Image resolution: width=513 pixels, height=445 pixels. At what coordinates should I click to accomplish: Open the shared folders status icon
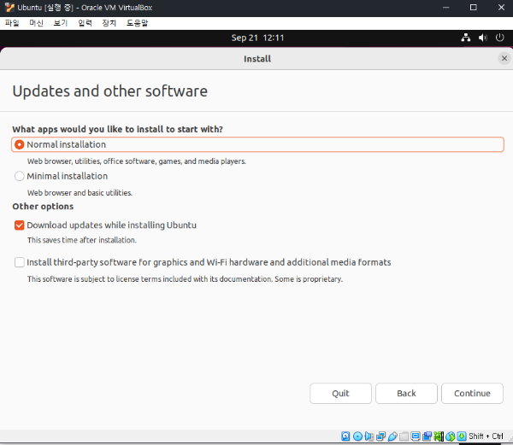click(404, 436)
